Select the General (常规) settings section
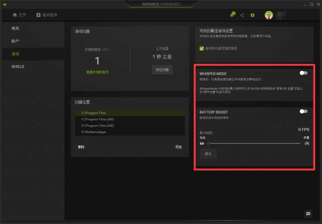Viewport: 322px width, 224px height. coord(34,28)
